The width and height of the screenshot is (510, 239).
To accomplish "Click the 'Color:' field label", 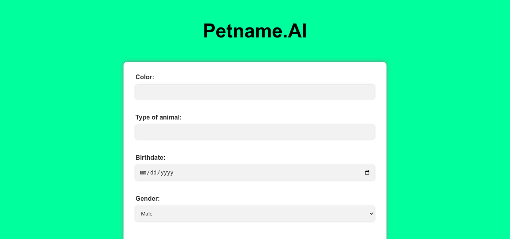I will click(x=145, y=77).
